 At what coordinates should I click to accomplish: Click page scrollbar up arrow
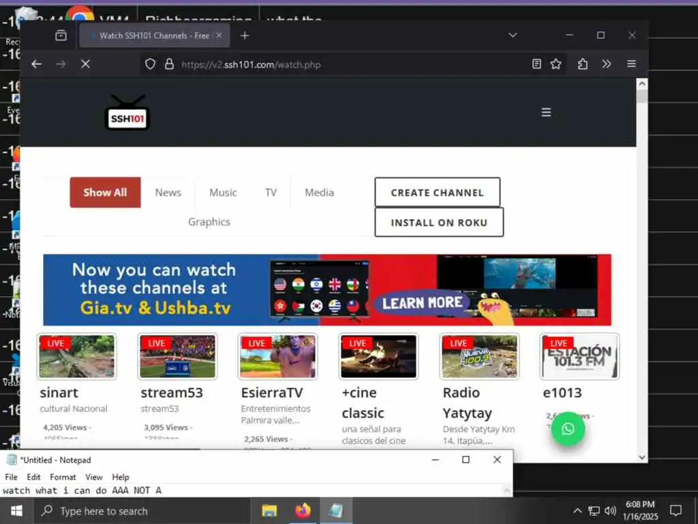pos(642,83)
